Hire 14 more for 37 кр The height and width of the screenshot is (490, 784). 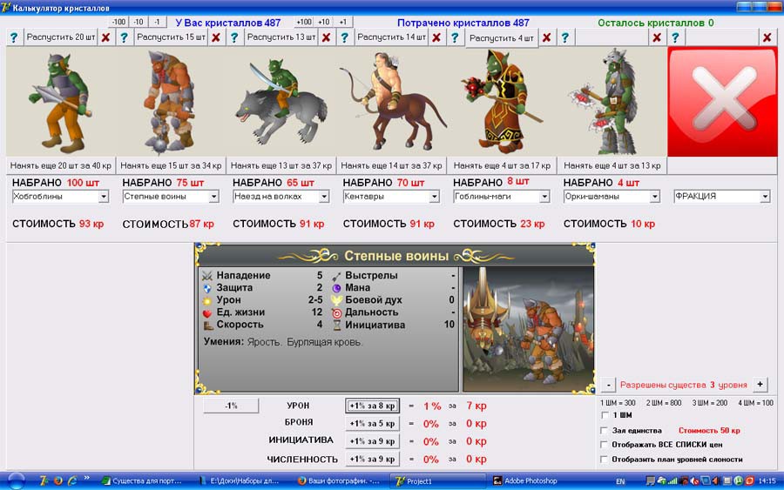(x=391, y=165)
